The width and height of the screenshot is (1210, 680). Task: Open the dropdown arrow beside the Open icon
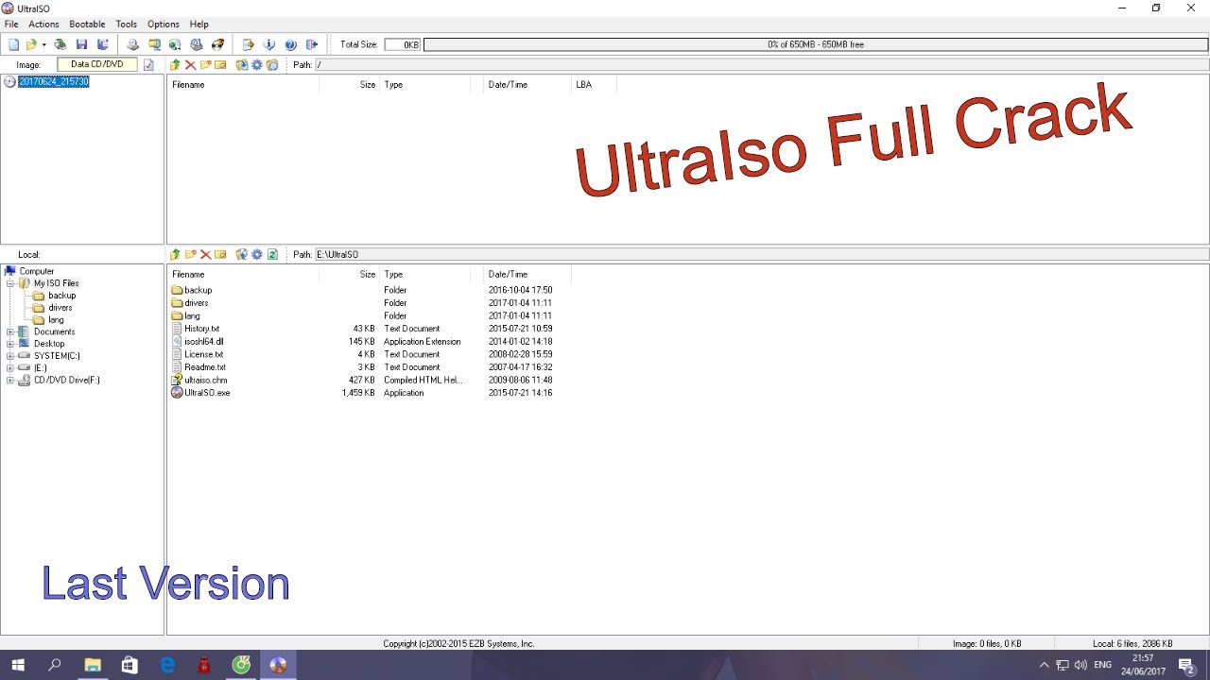point(43,44)
